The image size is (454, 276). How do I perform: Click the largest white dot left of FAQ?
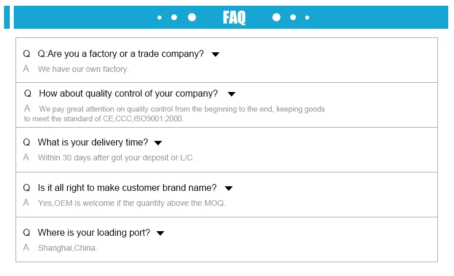192,17
